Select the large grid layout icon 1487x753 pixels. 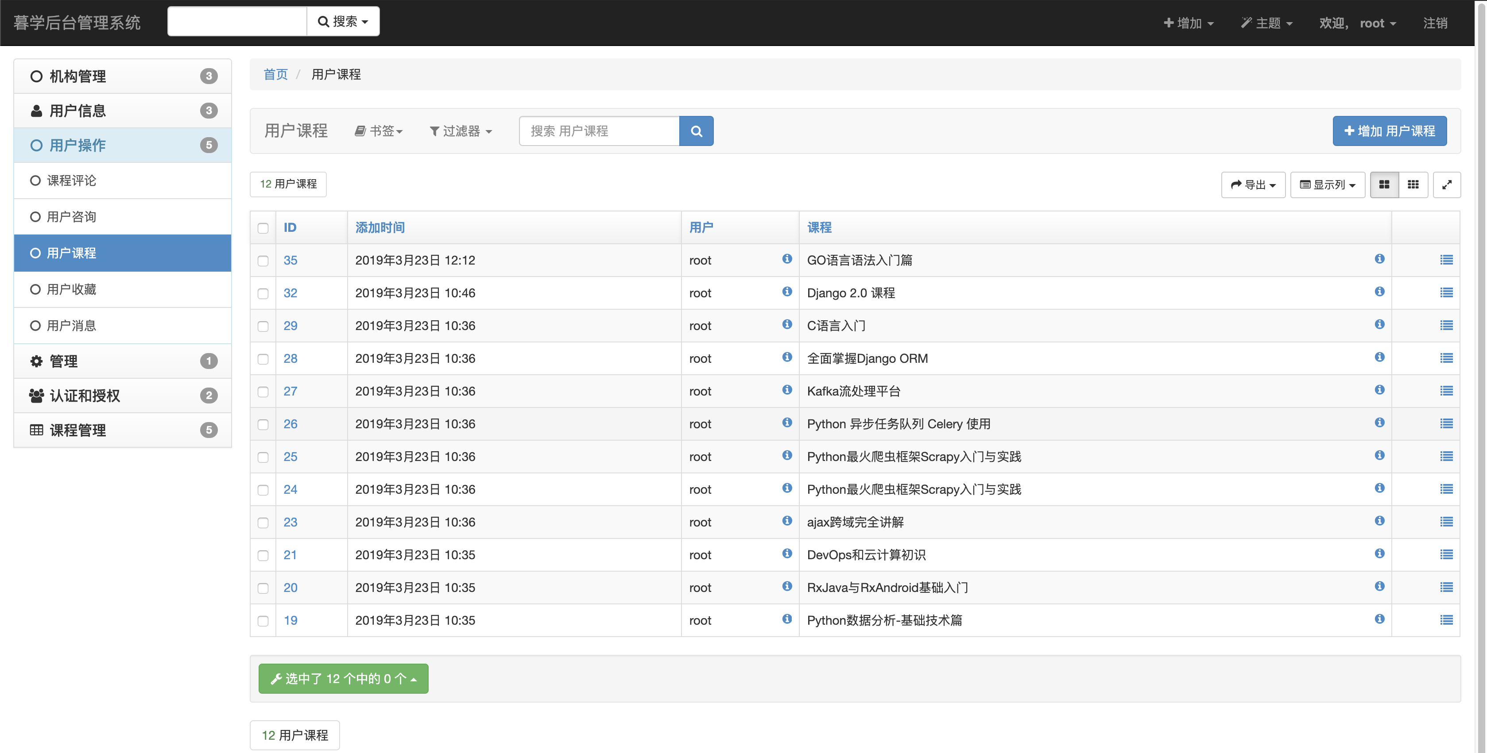coord(1384,184)
